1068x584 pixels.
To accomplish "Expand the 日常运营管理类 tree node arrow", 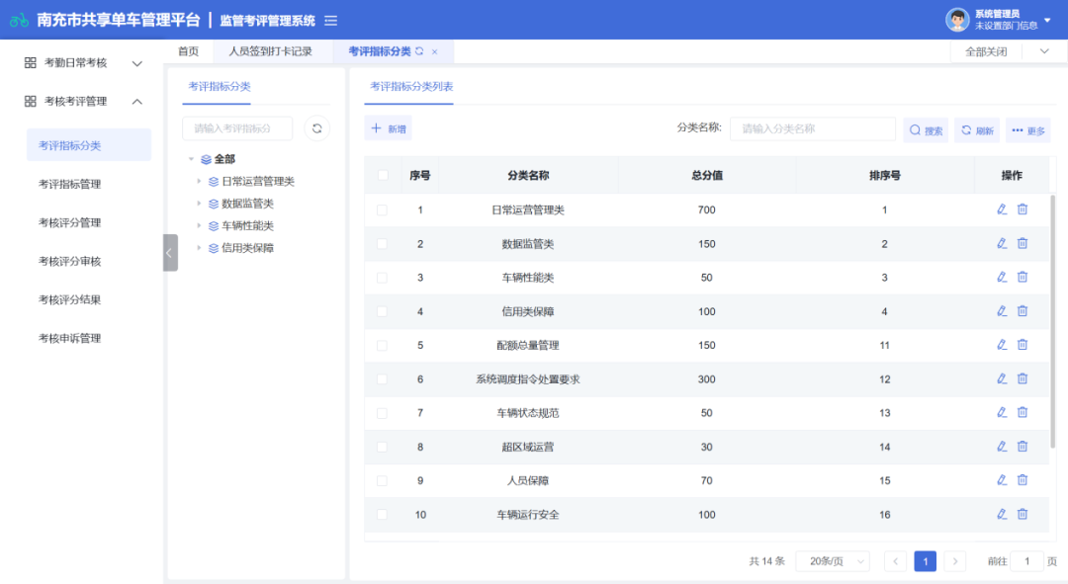I will pyautogui.click(x=199, y=181).
